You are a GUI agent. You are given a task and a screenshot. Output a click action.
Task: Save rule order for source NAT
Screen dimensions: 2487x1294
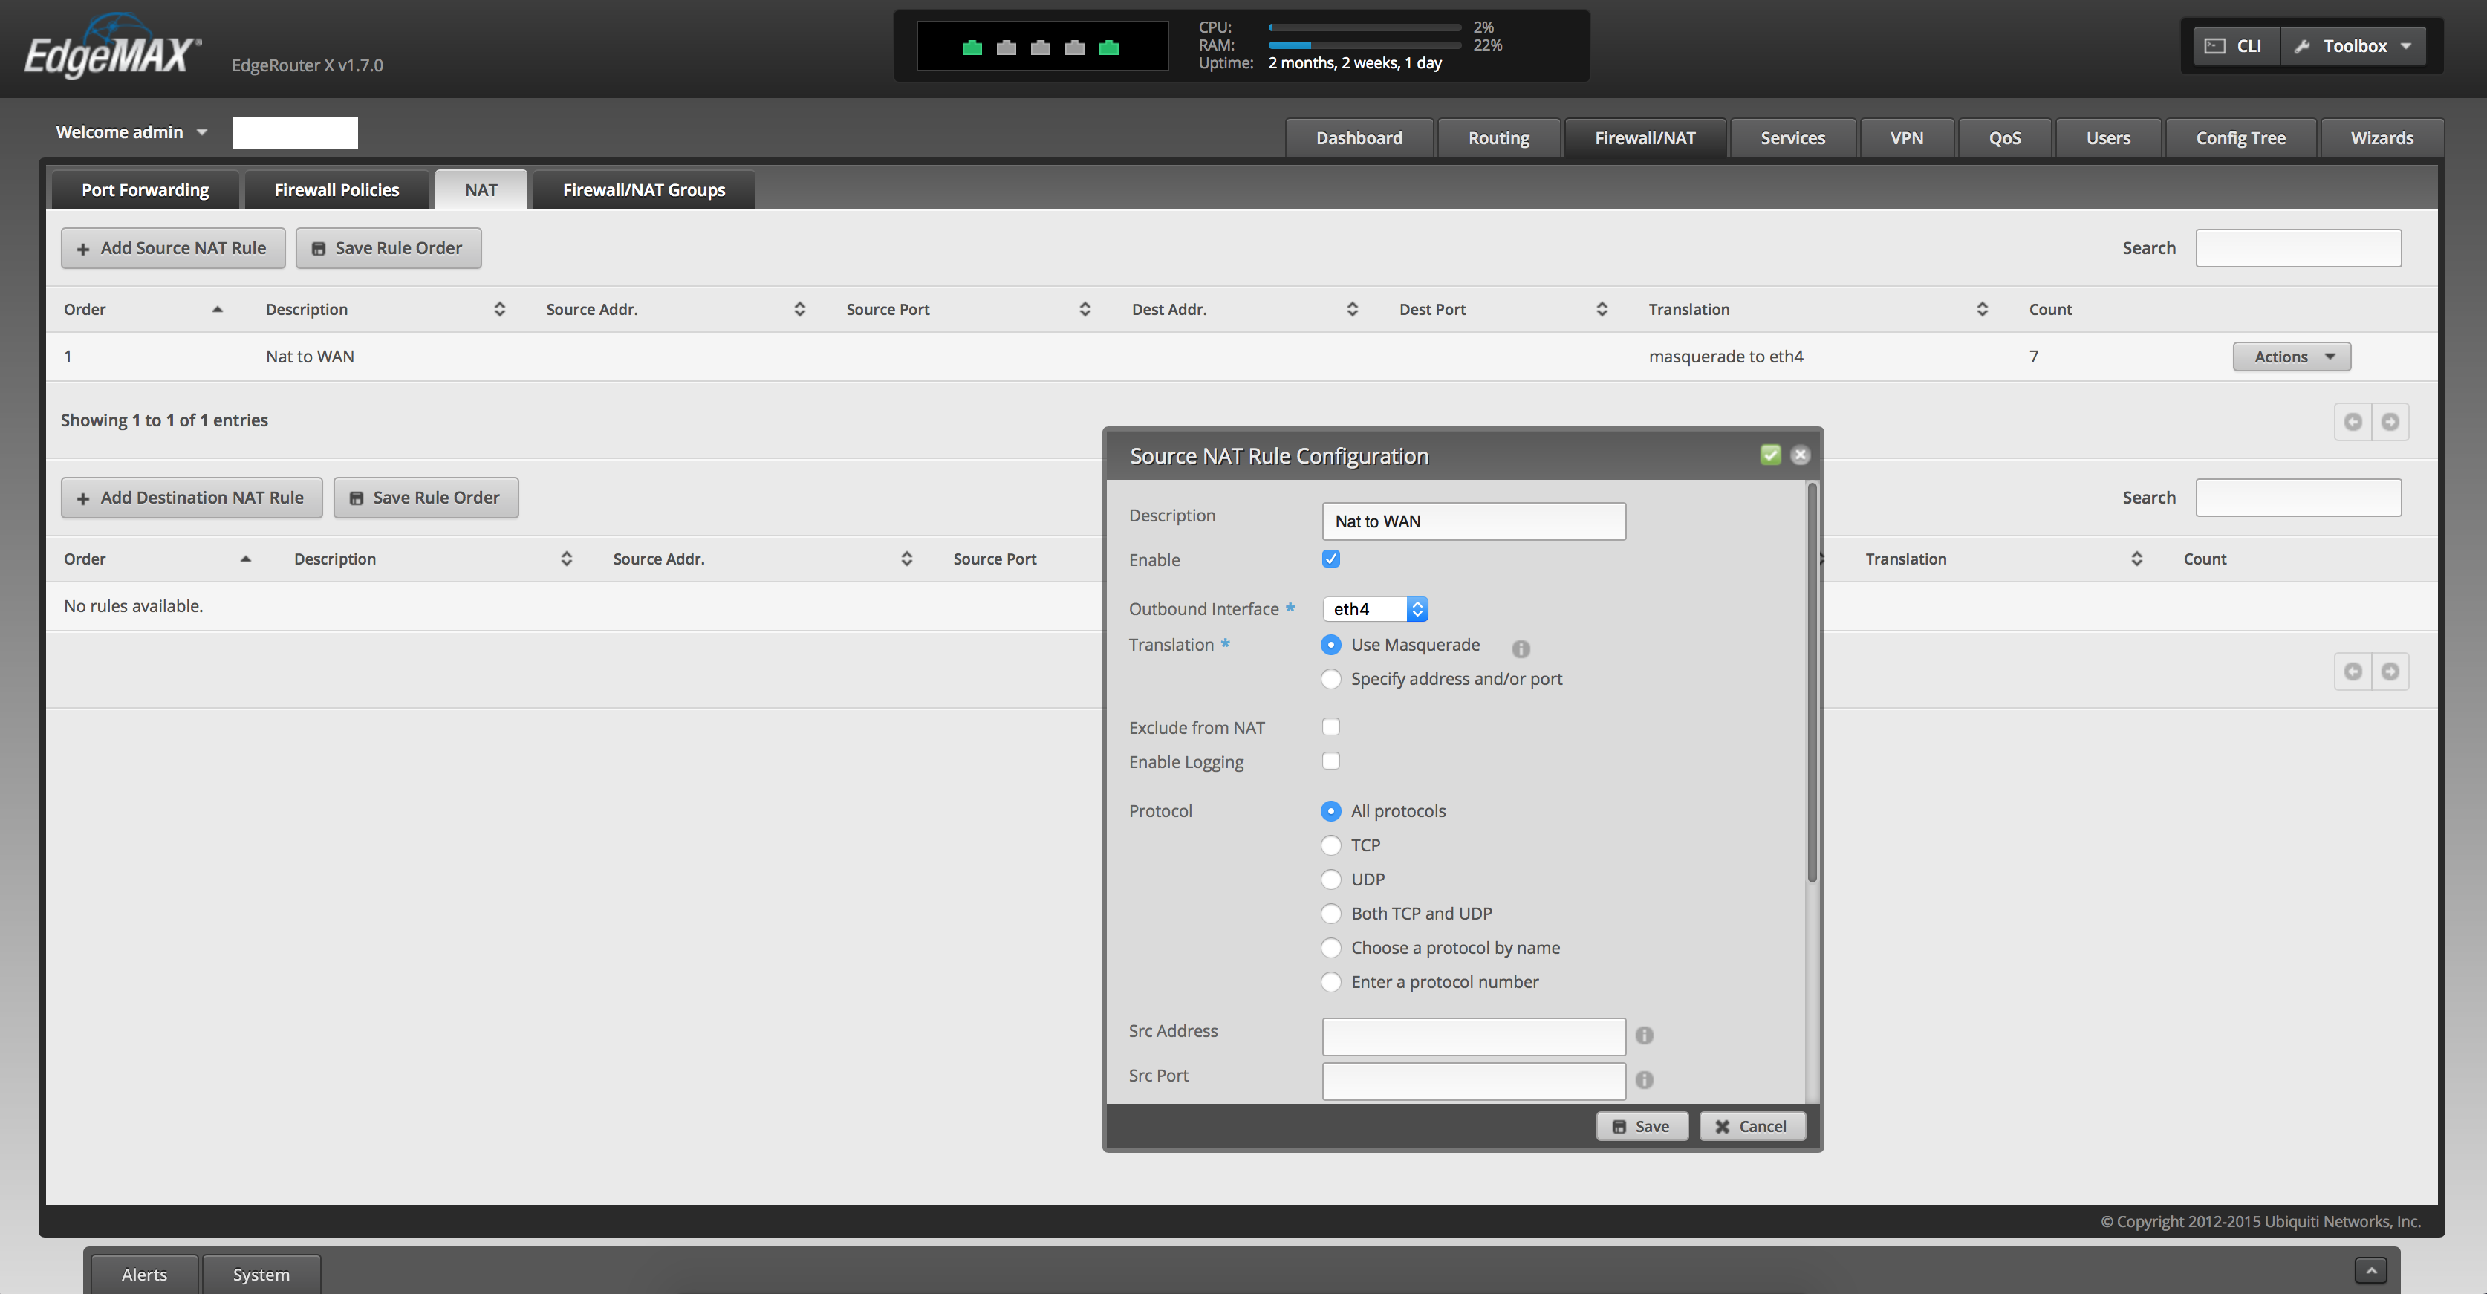tap(388, 248)
